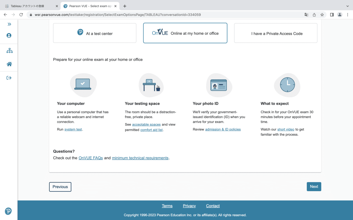353x220 pixels.
Task: Expand the sidebar with double chevron
Action: point(9,24)
